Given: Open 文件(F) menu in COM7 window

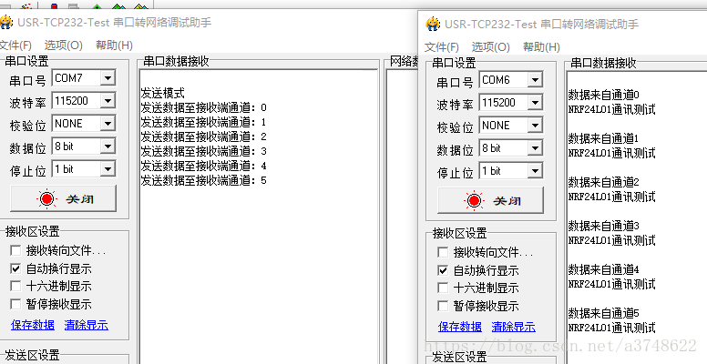Looking at the screenshot, I should point(15,45).
